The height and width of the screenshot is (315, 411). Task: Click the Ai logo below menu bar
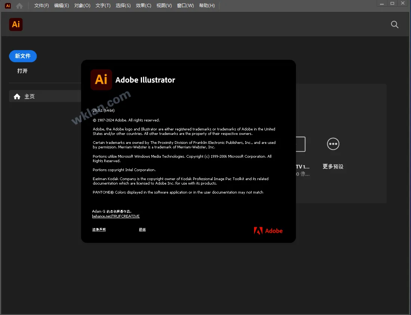point(16,25)
